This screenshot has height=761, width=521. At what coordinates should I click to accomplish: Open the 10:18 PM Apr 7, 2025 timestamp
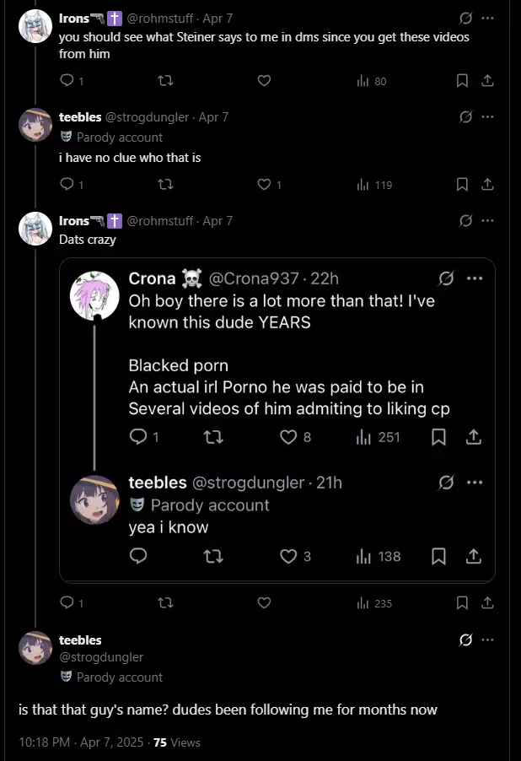point(81,742)
